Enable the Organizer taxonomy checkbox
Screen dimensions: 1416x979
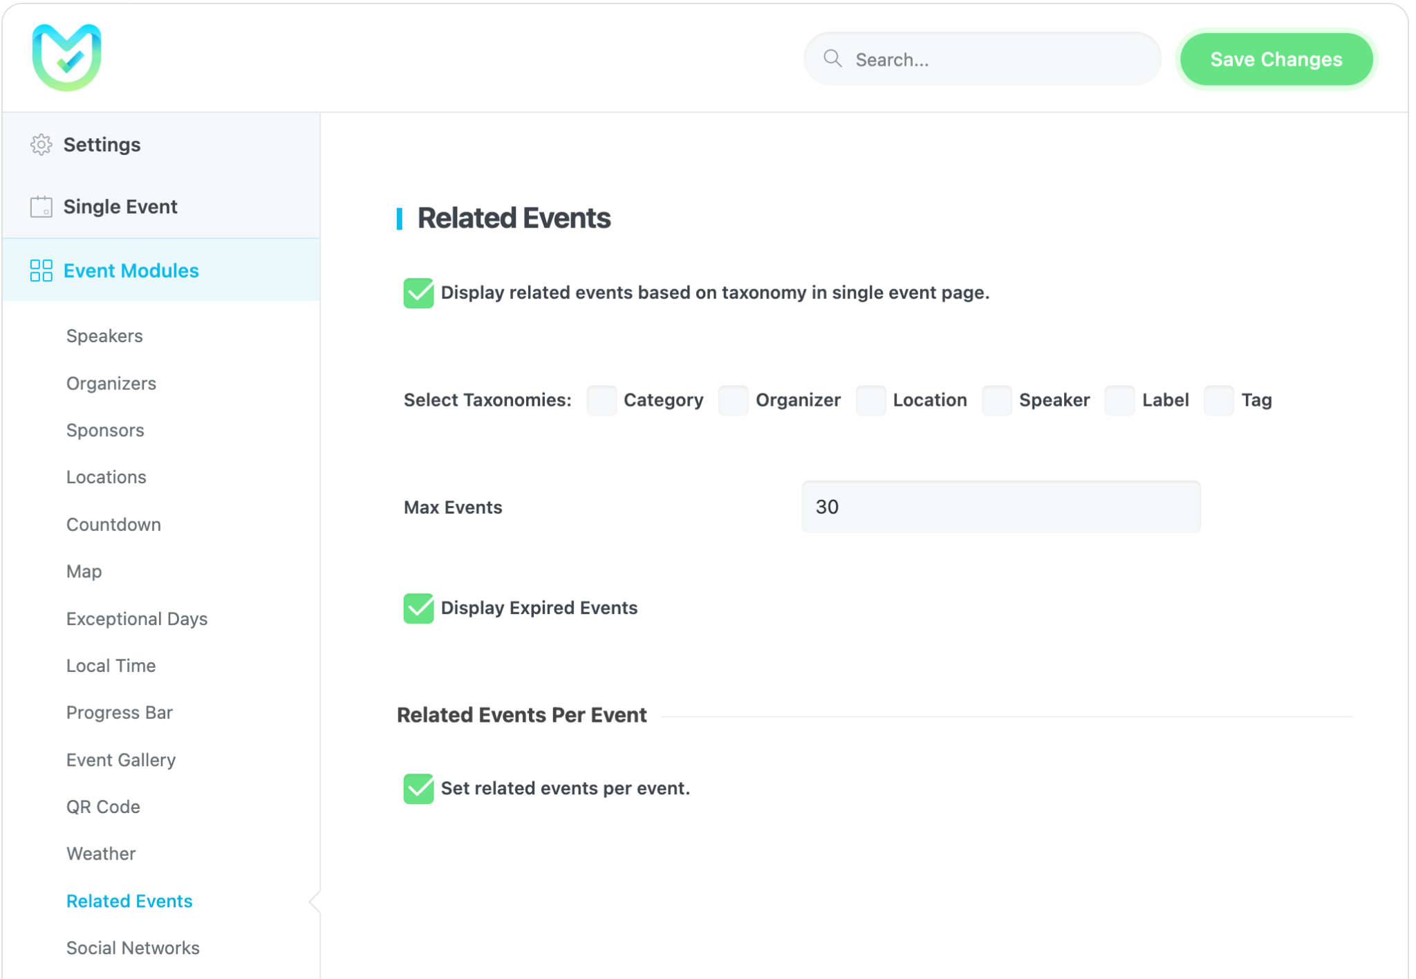733,400
